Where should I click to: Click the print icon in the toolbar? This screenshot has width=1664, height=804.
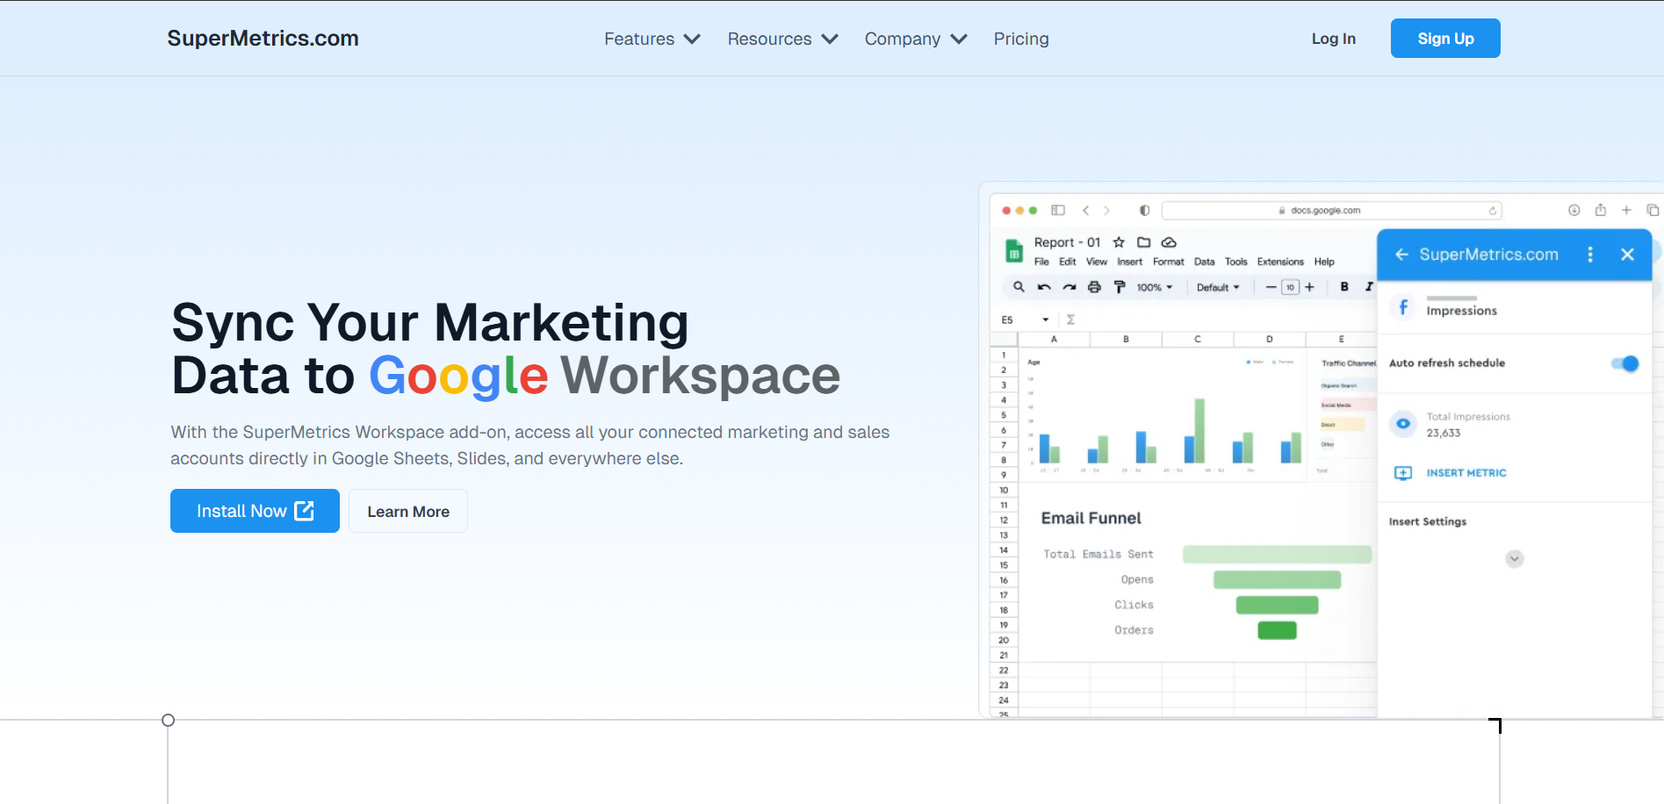(x=1095, y=287)
